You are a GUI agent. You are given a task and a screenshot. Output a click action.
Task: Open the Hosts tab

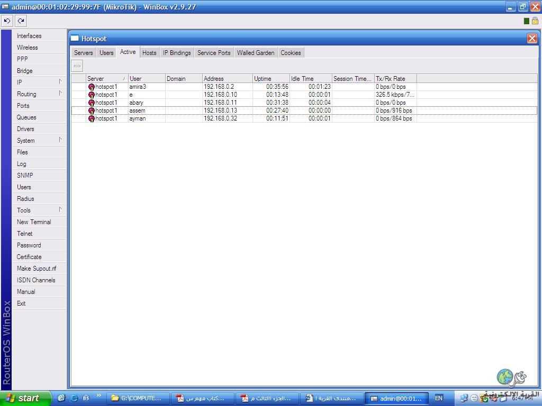coord(149,52)
